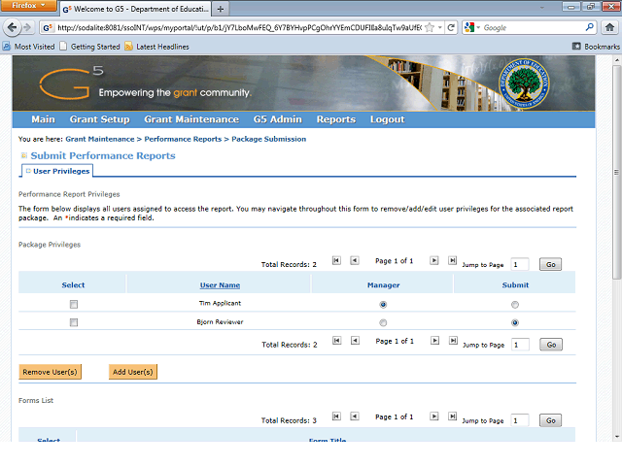Click the Most Visited bookmark icon

(x=7, y=47)
